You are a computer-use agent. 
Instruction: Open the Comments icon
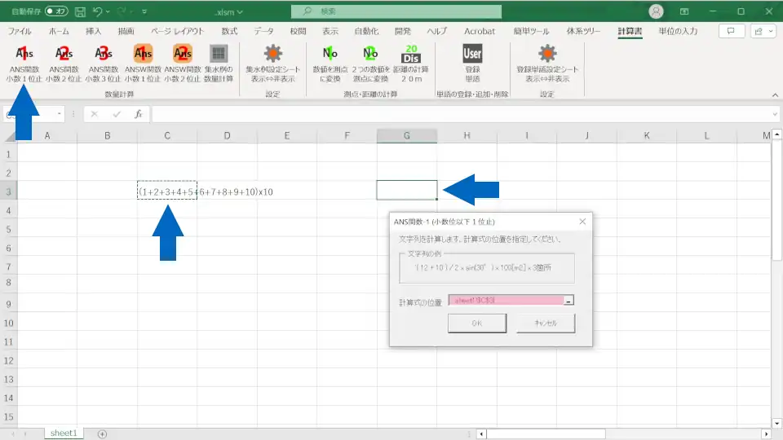pos(731,31)
